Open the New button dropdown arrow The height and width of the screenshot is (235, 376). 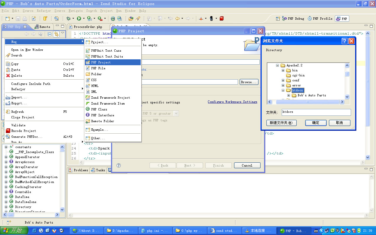12,19
